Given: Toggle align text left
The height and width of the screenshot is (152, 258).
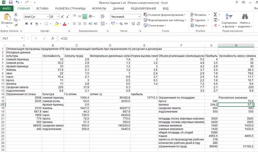Looking at the screenshot, I should click(75, 24).
